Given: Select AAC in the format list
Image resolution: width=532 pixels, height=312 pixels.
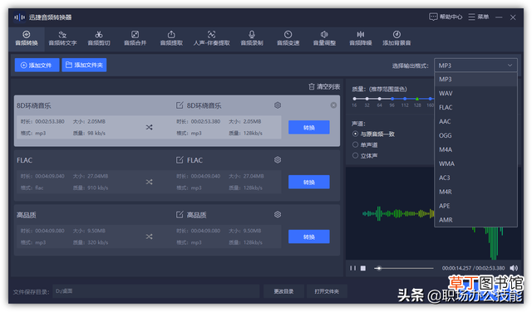Looking at the screenshot, I should point(475,121).
